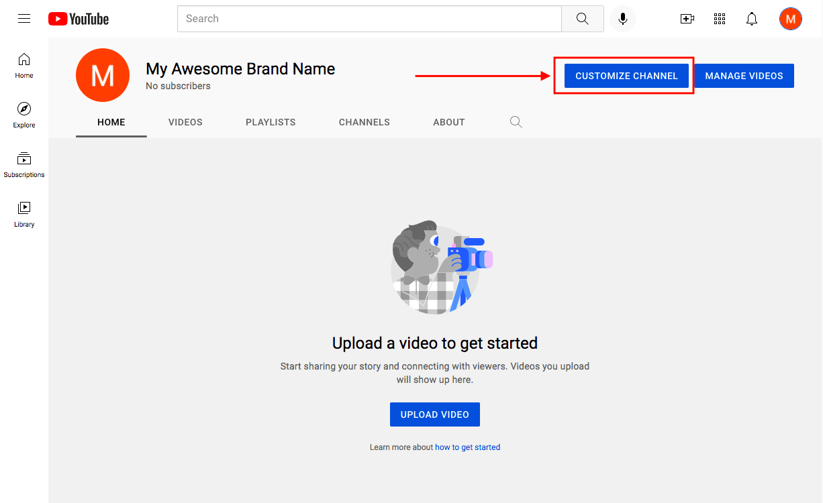Click the MANAGE VIDEOS button
This screenshot has width=823, height=503.
[744, 76]
